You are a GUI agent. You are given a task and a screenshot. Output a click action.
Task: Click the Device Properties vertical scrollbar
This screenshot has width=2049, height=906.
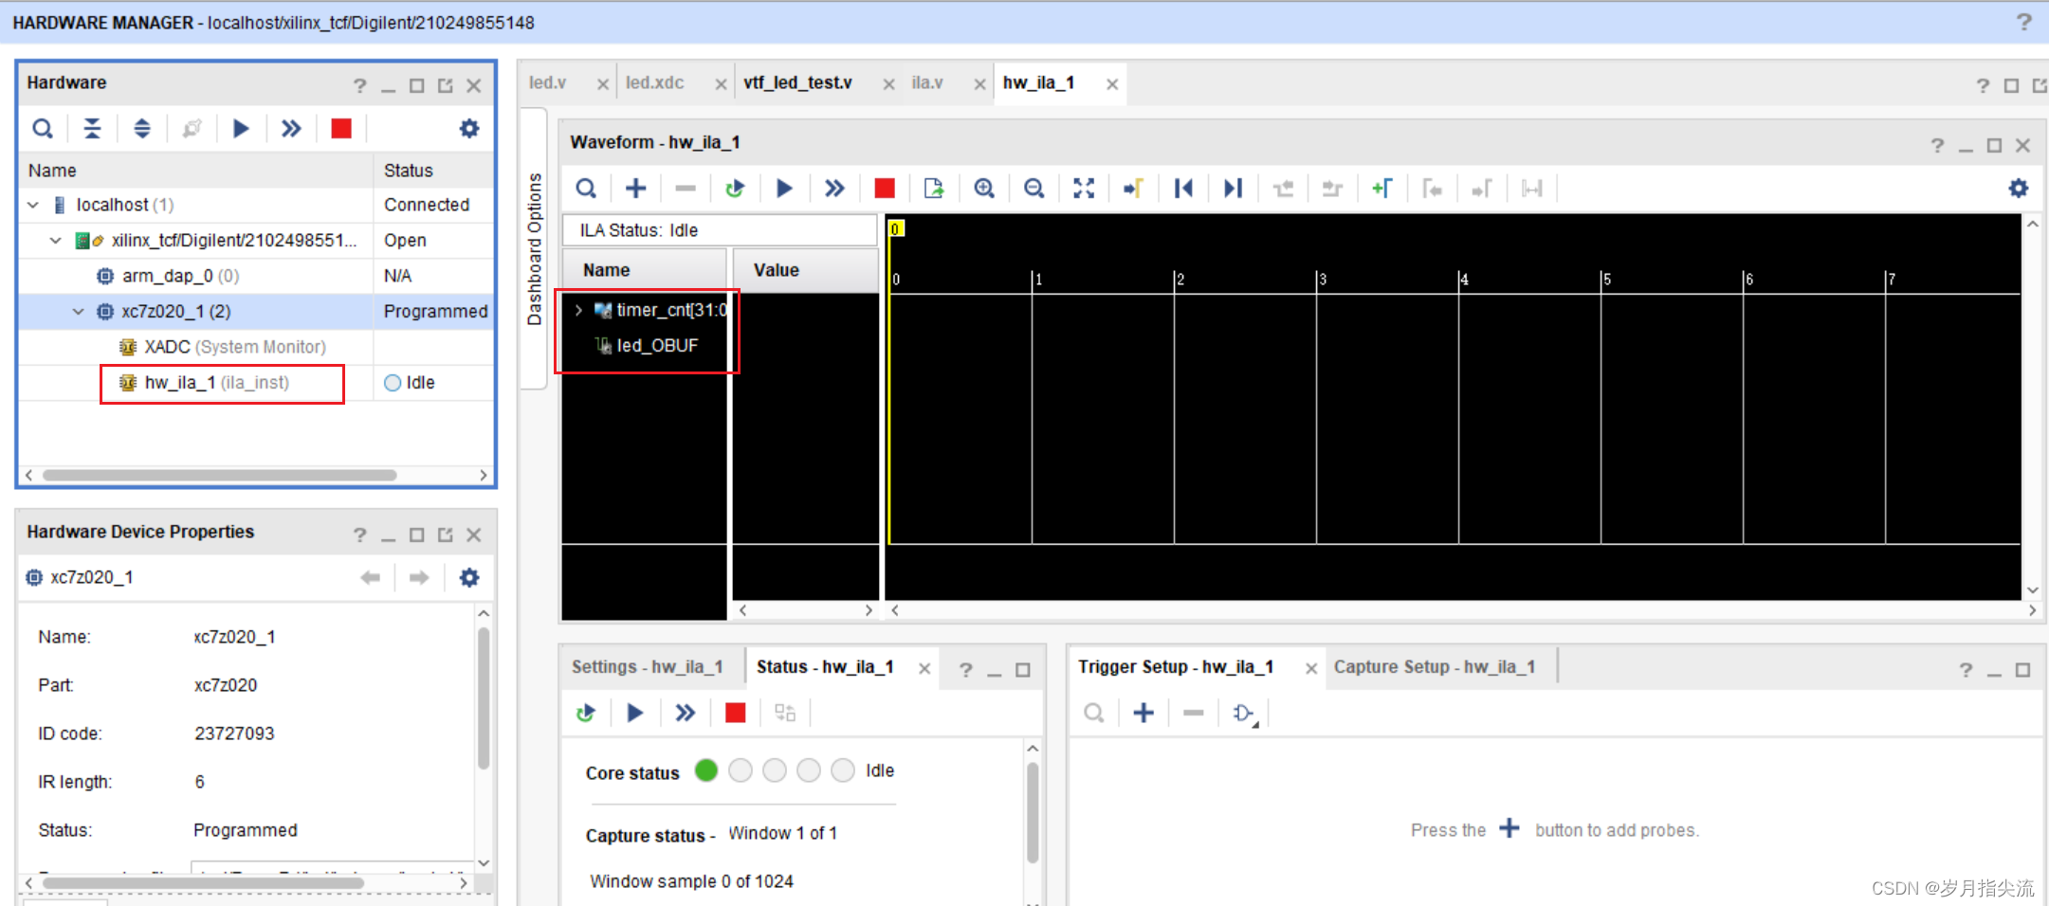coord(484,698)
